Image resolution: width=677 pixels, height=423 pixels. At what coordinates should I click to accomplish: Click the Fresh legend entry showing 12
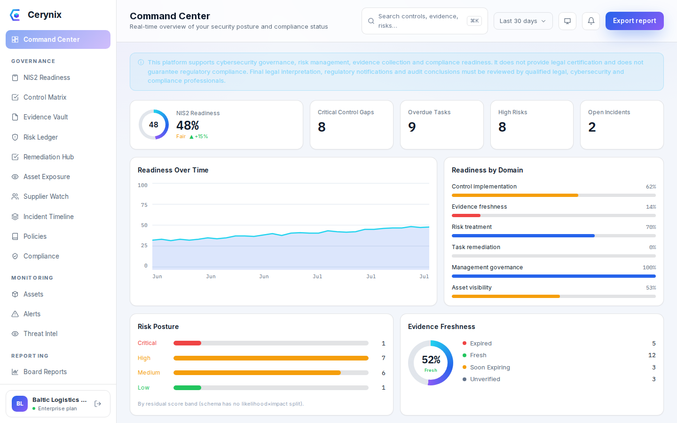pos(559,355)
